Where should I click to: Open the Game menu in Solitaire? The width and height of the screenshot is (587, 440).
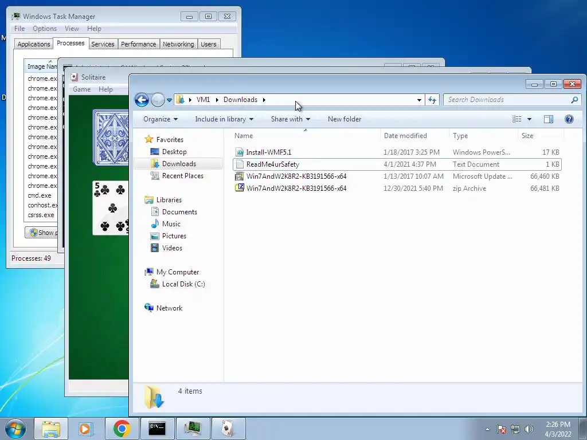pos(81,89)
